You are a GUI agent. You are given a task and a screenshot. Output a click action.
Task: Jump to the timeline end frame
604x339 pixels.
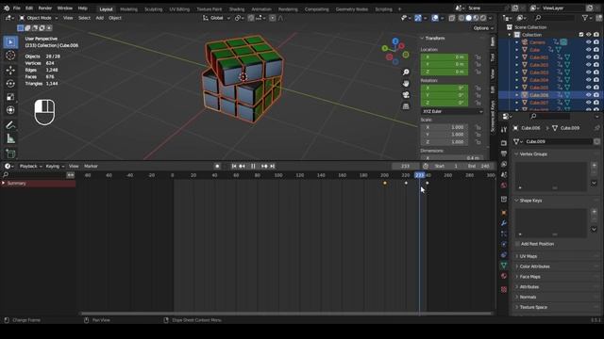[x=273, y=166]
